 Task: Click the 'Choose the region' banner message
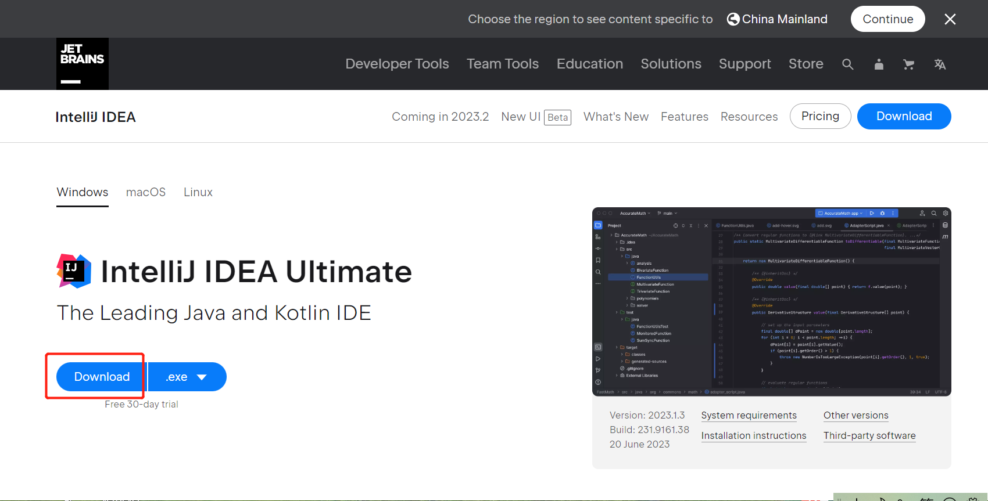point(590,19)
